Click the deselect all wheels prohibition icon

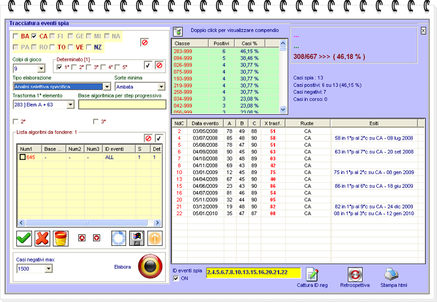(x=144, y=42)
